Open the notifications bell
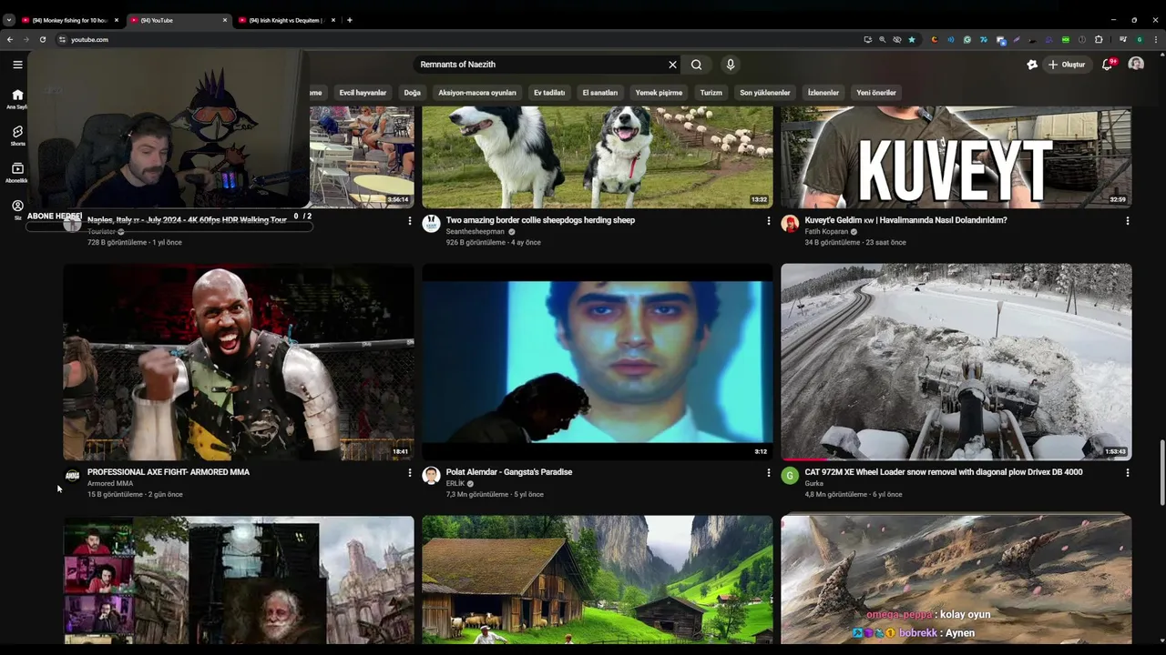 coord(1108,65)
